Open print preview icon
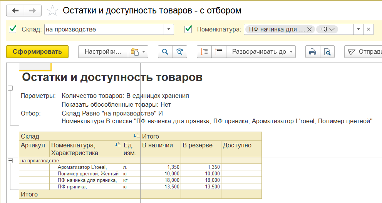The height and width of the screenshot is (203, 382). (327, 52)
